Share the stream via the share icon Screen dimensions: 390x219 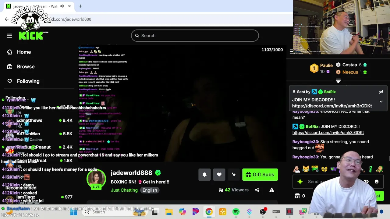(x=257, y=190)
